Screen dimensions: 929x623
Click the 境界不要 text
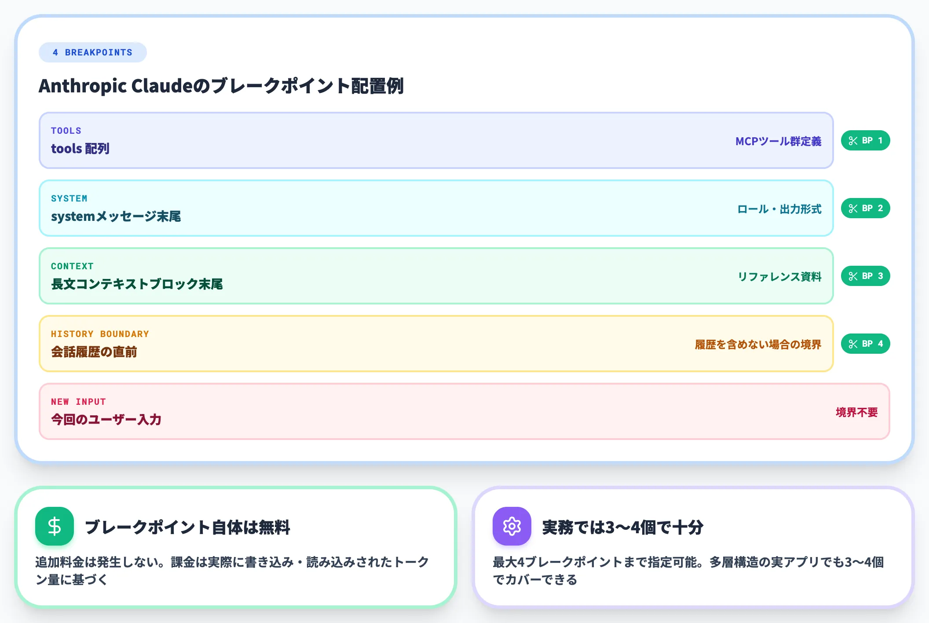click(857, 412)
